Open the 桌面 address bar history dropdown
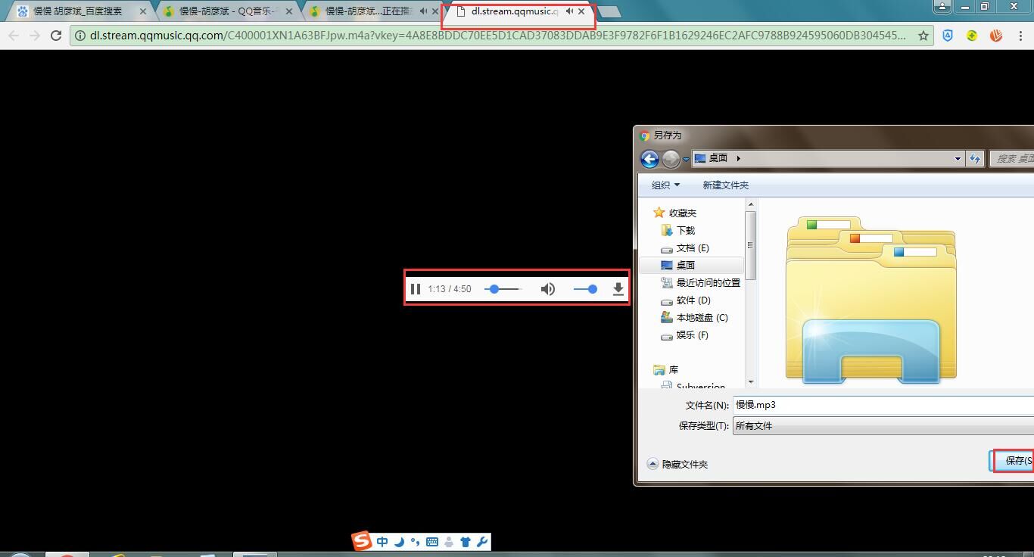The image size is (1034, 557). pos(957,158)
